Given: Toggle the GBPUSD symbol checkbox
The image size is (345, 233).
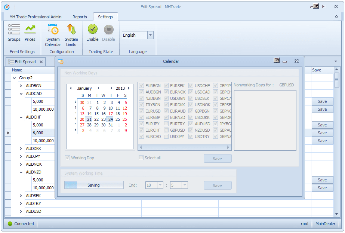Looking at the screenshot, I should point(166,130).
